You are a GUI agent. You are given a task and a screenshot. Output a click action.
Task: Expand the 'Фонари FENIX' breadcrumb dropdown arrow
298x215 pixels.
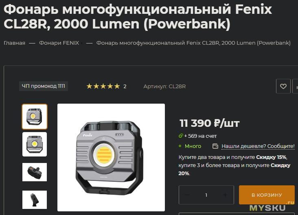(81, 43)
